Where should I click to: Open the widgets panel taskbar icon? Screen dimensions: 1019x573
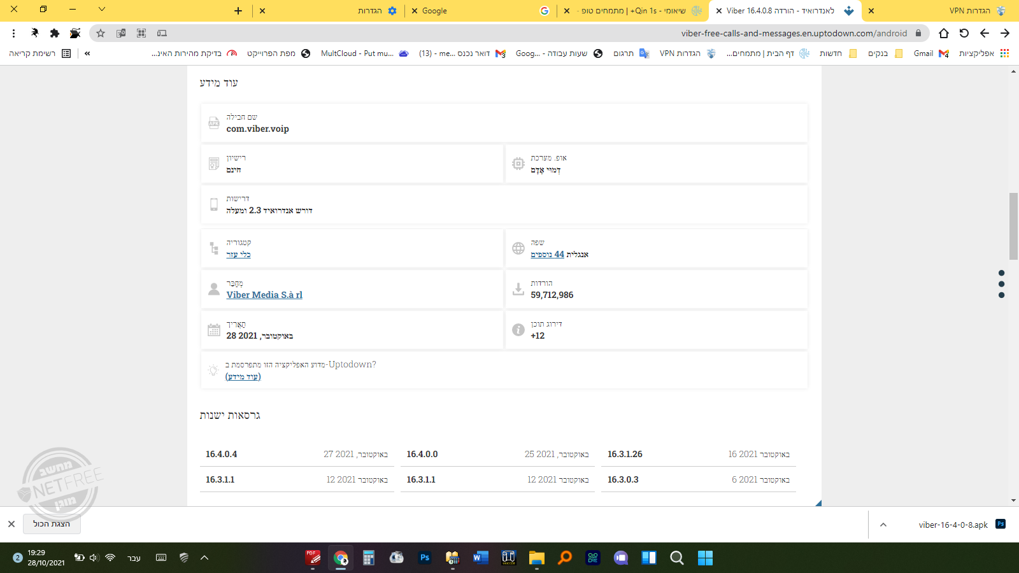(649, 558)
